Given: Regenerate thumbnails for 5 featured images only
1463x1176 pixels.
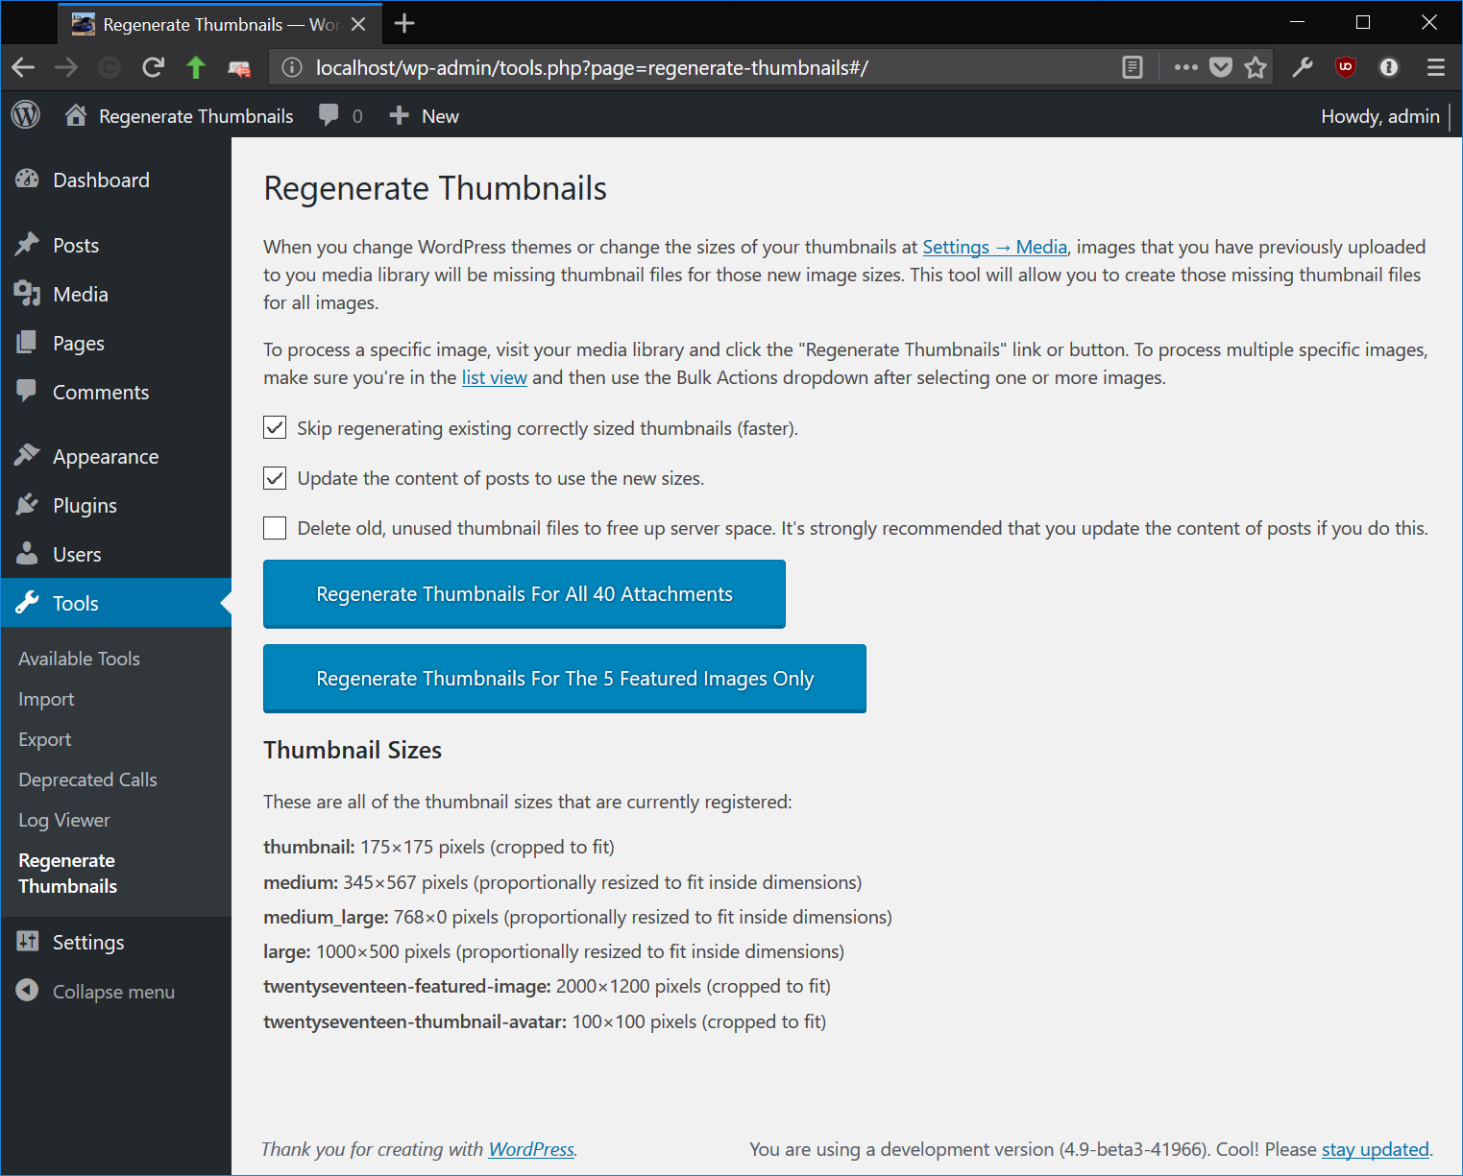Looking at the screenshot, I should (565, 678).
